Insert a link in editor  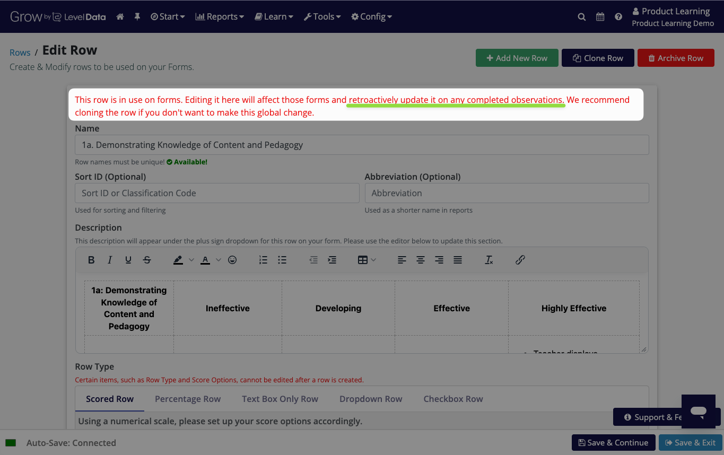pyautogui.click(x=520, y=260)
